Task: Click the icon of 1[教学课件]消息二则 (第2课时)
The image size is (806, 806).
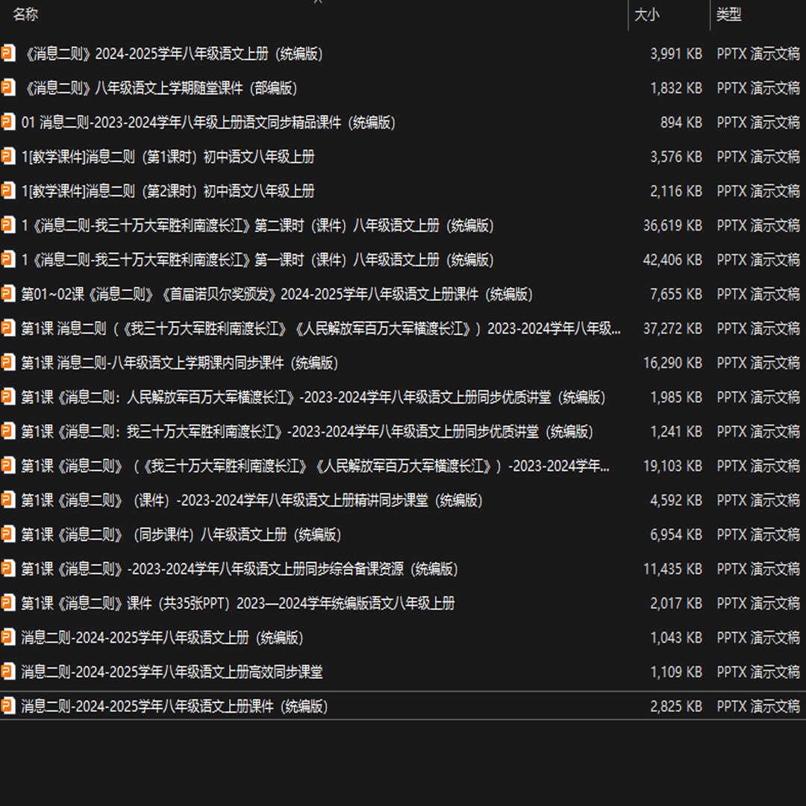Action: point(8,191)
